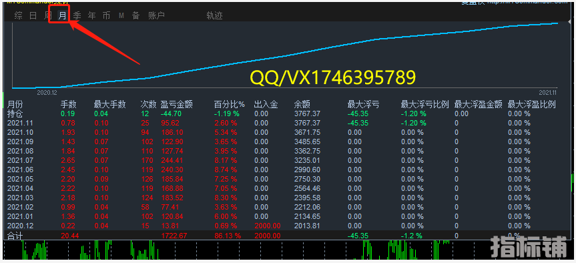576x263 pixels.
Task: Open the 账户 account tab
Action: (156, 15)
